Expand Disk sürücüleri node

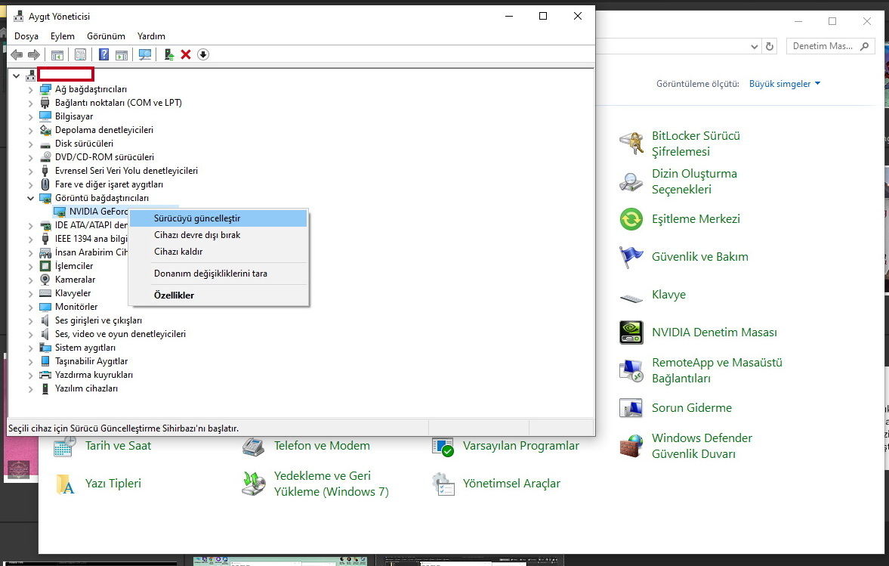tap(31, 144)
